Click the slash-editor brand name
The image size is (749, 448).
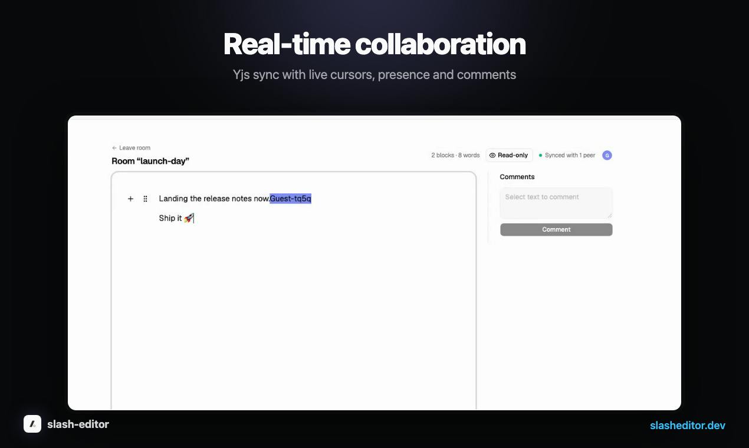pyautogui.click(x=78, y=424)
